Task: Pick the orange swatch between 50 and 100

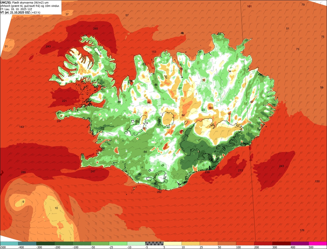Action: [227, 243]
